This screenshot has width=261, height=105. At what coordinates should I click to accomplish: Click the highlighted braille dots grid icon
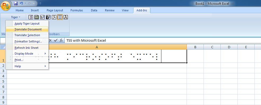coord(60,17)
